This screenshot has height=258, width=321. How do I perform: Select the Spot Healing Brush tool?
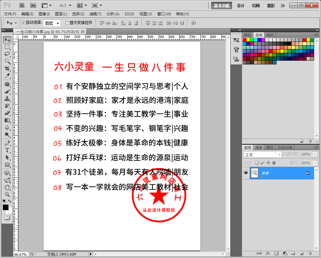pyautogui.click(x=7, y=84)
